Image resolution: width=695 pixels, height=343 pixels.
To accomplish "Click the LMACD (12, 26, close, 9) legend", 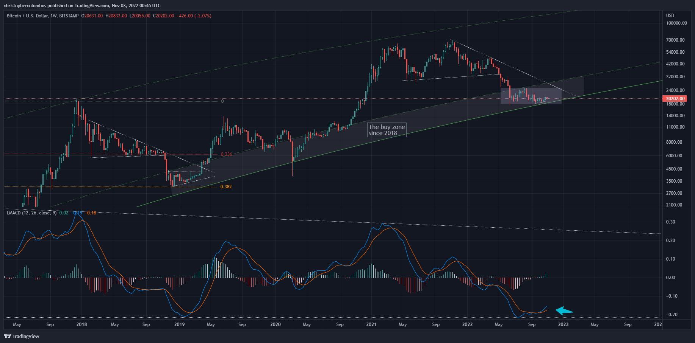I will pyautogui.click(x=31, y=213).
